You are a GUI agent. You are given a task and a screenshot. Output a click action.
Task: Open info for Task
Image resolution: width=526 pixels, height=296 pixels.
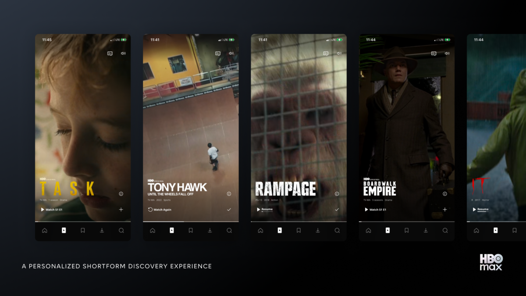tap(121, 194)
